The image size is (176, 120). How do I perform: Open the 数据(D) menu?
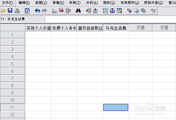click(58, 3)
